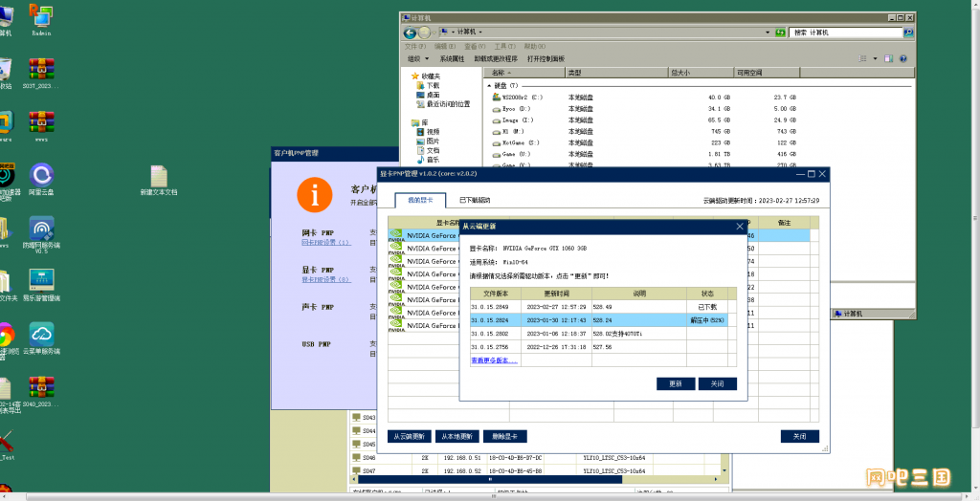Open the 编辑 menu in the 计算机 window
Viewport: 980px width, 501px height.
tap(445, 46)
